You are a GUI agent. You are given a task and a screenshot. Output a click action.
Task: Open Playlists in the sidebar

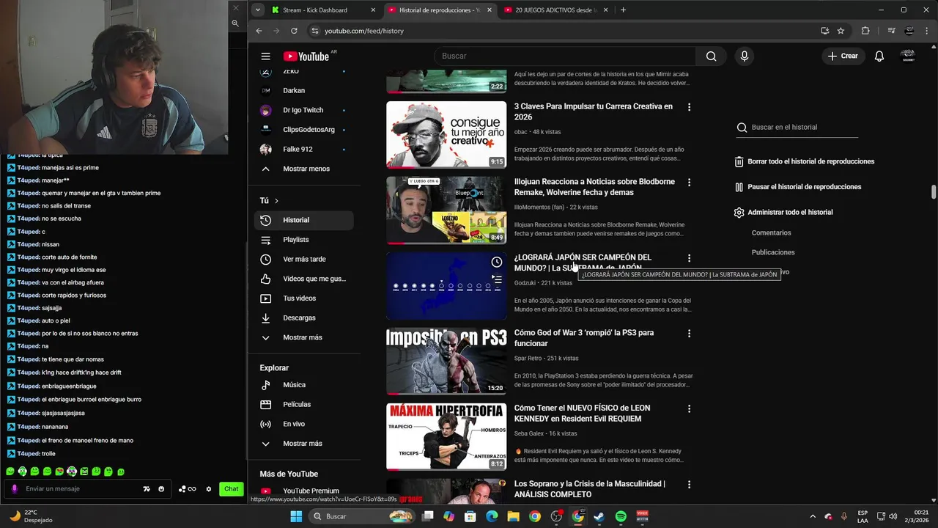pos(303,240)
